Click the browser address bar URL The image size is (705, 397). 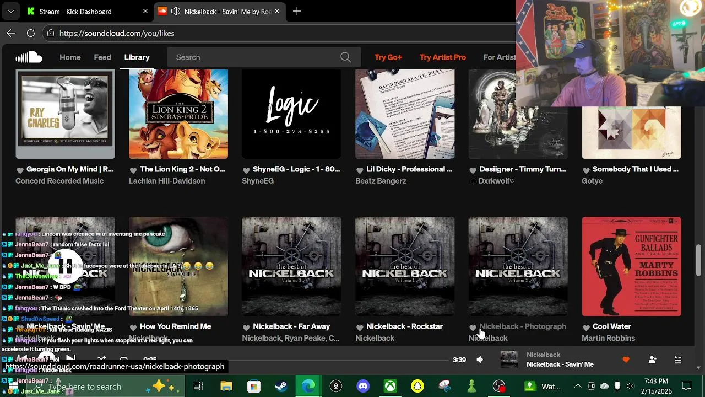coord(117,33)
